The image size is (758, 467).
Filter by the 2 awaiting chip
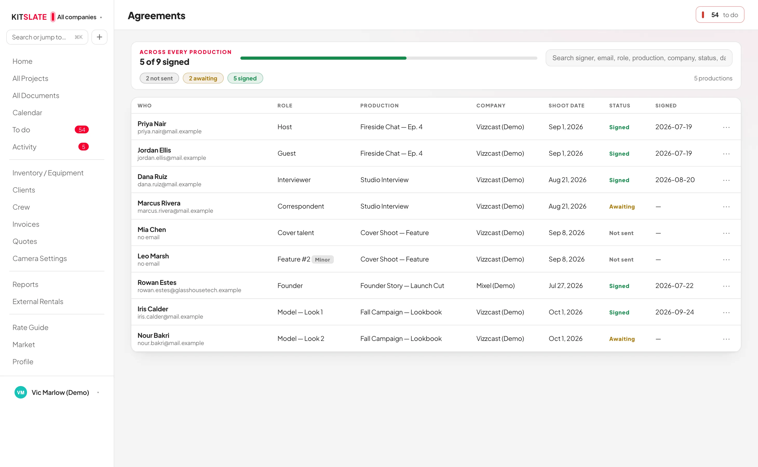[x=203, y=78]
